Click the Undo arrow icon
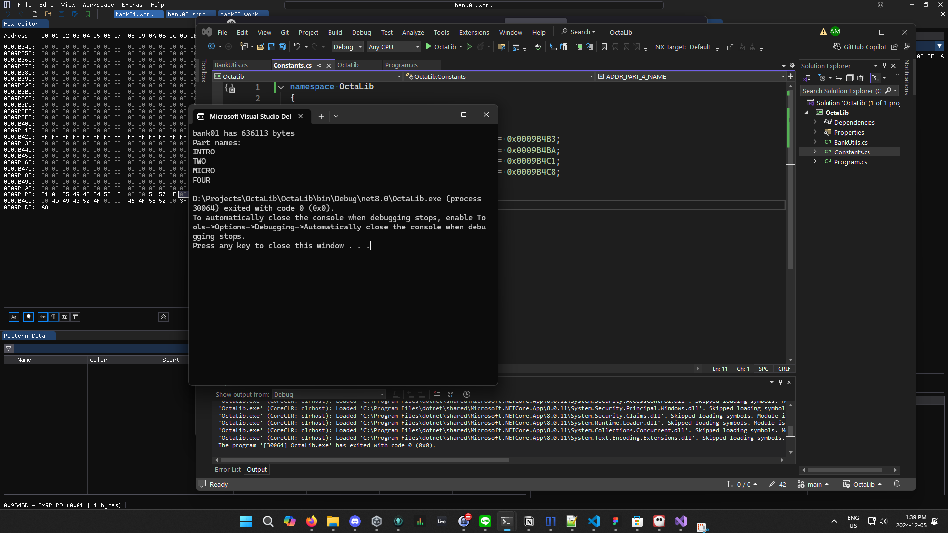The width and height of the screenshot is (948, 533). tap(297, 47)
